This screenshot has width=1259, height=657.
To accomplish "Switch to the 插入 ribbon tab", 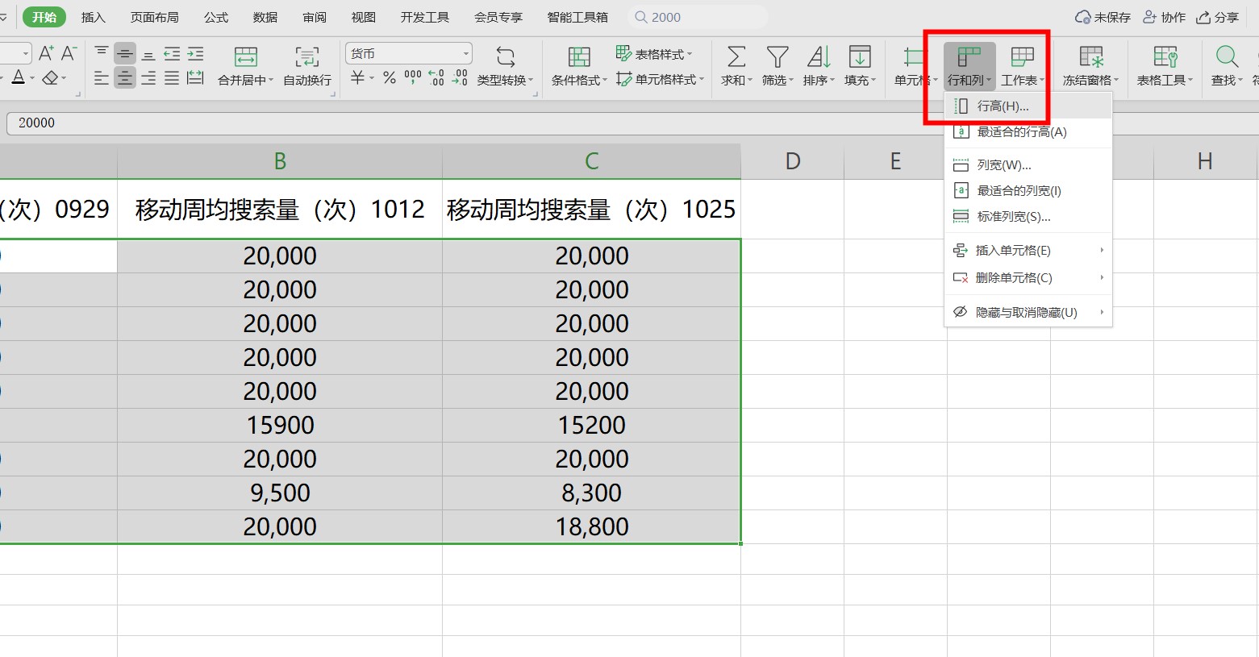I will point(93,17).
